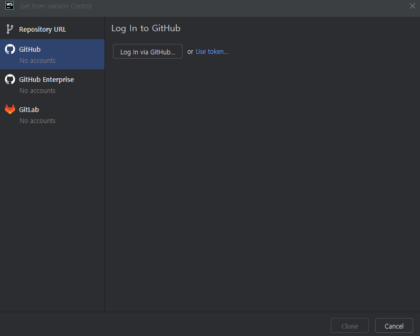The image size is (420, 336).
Task: Select the Repository URL option
Action: tap(52, 29)
